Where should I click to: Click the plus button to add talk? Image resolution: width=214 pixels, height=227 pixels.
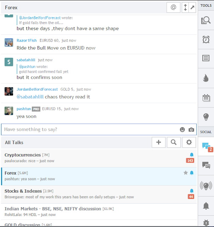point(158,142)
